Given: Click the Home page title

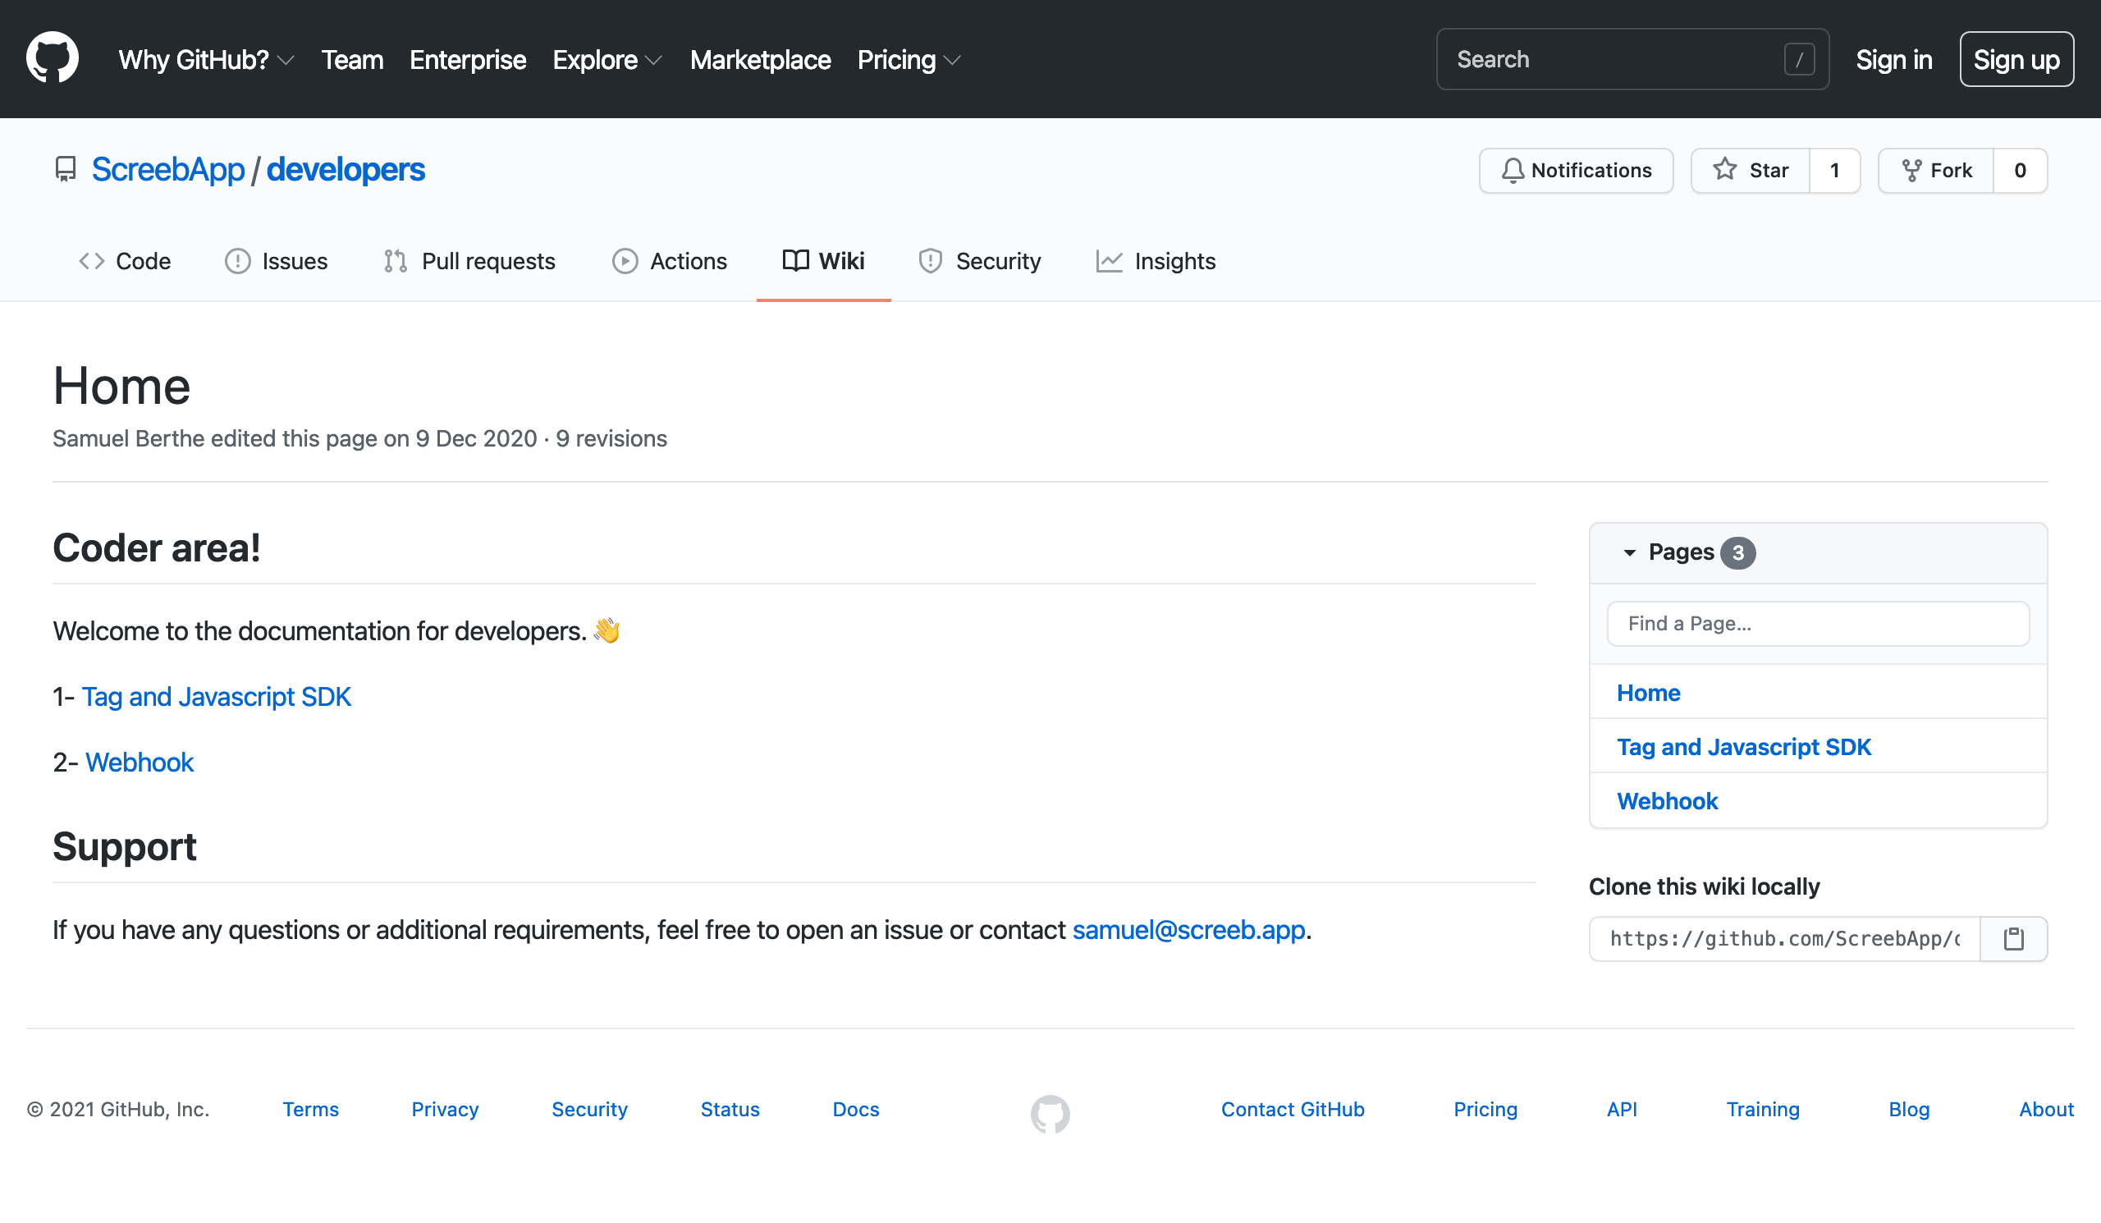Looking at the screenshot, I should (x=121, y=386).
